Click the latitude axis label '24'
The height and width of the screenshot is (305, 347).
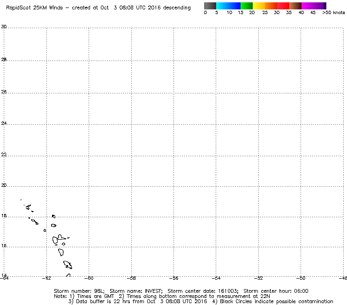(x=4, y=123)
